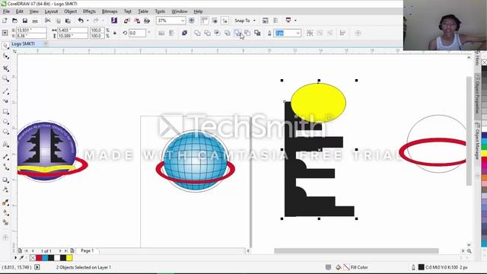Click the Print icon
487x274 pixels.
click(x=35, y=21)
